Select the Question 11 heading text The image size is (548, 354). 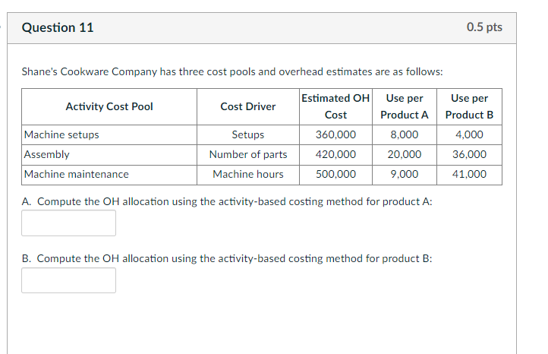click(58, 27)
